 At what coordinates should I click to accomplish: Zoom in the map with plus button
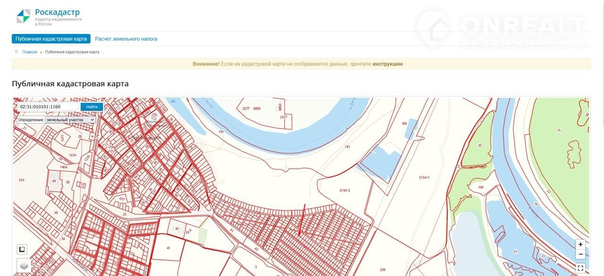pyautogui.click(x=581, y=244)
